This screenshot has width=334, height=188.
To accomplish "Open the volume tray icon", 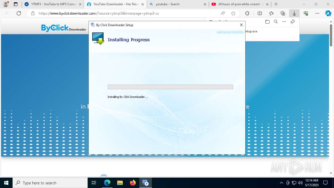I will coord(300,183).
